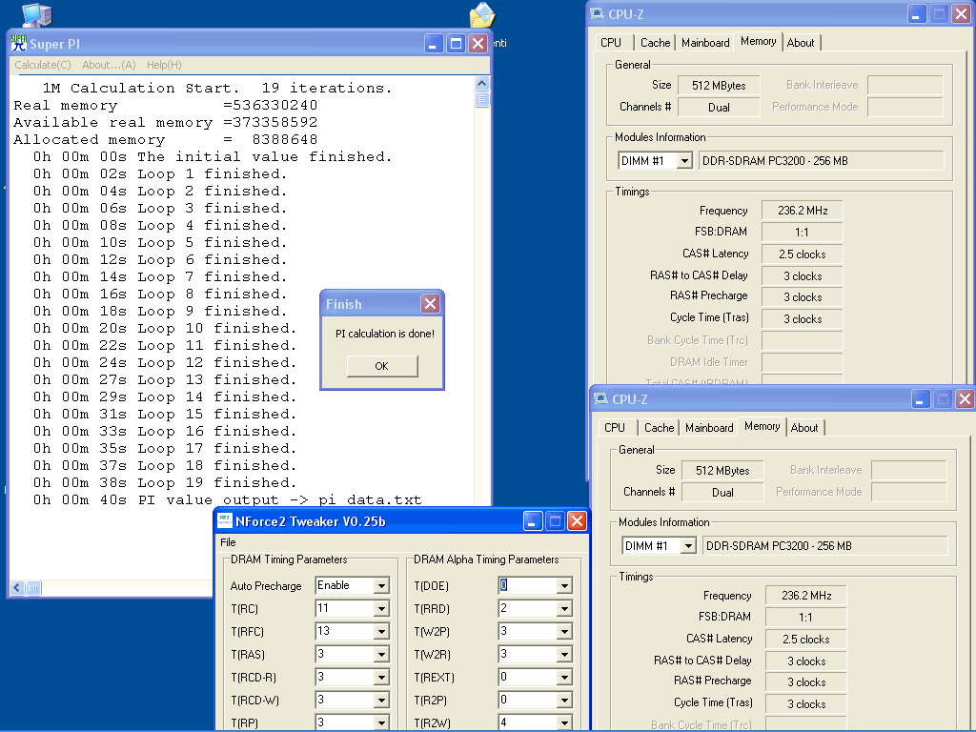Click the FSB:DRAM 1:1 value in lower CPU-Z
976x732 pixels.
point(805,618)
